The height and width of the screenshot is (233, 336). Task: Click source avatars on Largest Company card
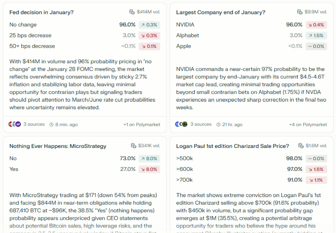click(181, 124)
